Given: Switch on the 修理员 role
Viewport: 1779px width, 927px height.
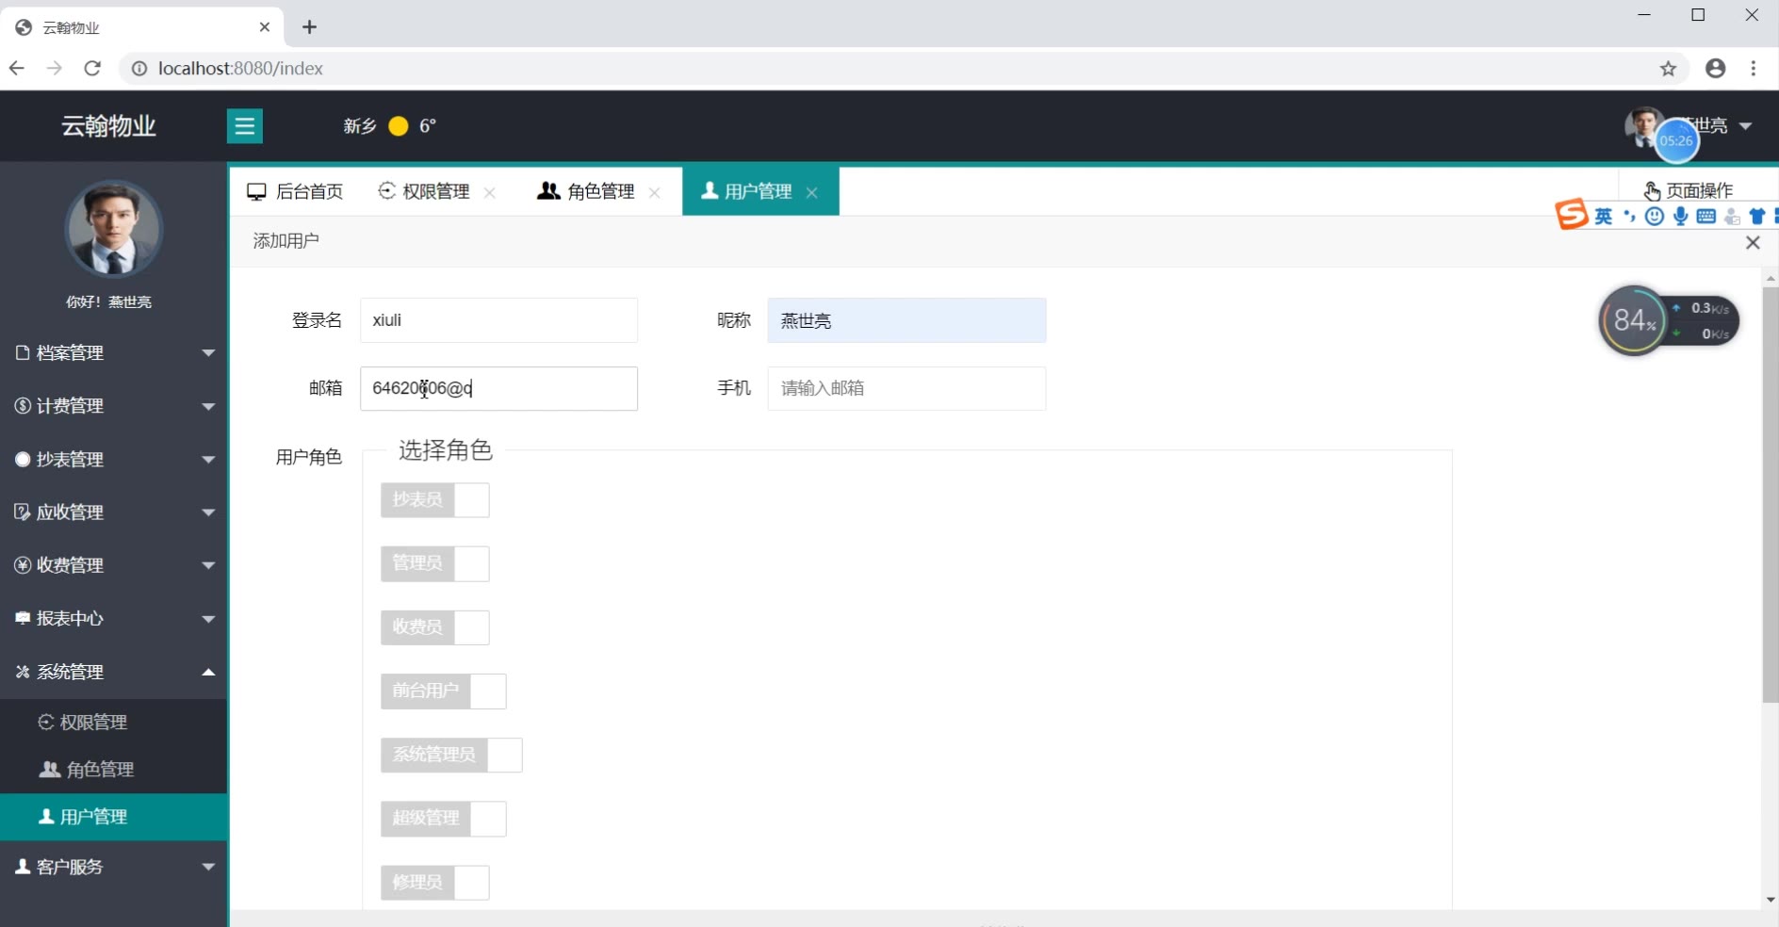Looking at the screenshot, I should pyautogui.click(x=435, y=883).
